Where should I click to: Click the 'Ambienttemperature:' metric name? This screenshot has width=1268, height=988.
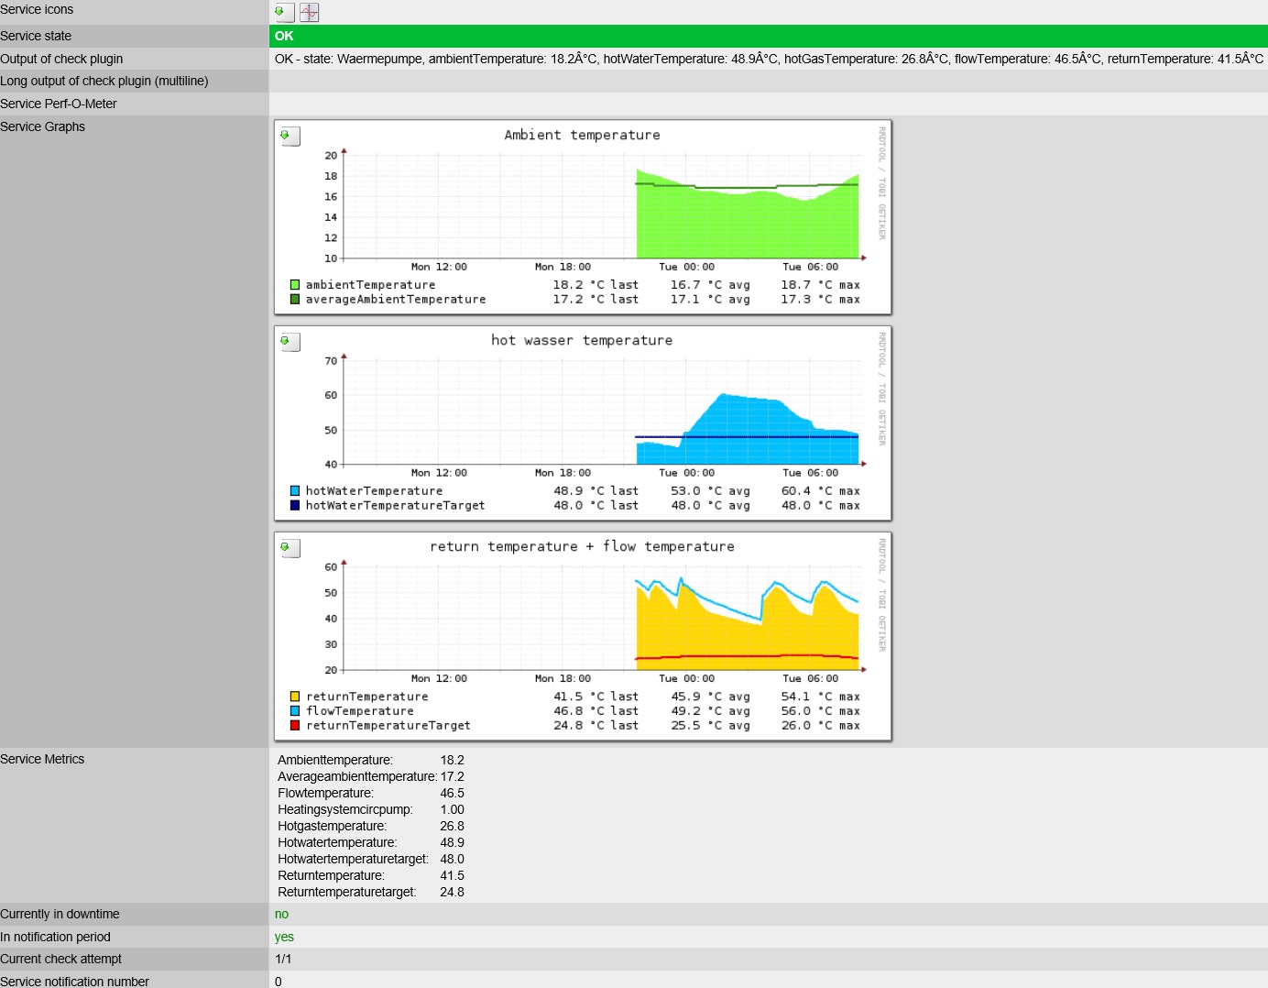point(335,760)
